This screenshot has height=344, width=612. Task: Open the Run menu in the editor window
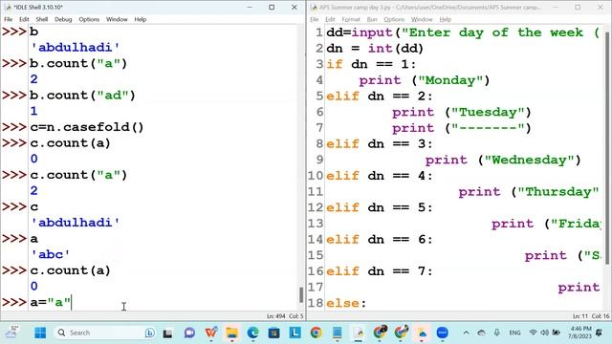[x=372, y=19]
